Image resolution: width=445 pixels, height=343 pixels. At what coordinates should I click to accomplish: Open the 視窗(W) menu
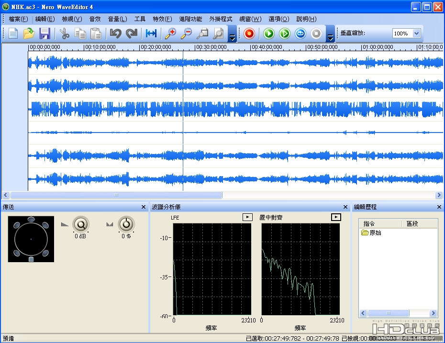(x=250, y=19)
